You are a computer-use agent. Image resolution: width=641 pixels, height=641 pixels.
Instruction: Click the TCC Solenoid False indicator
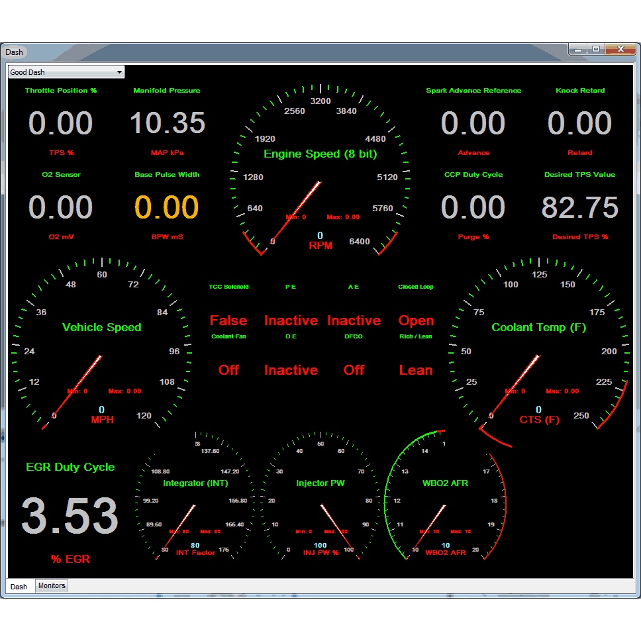tap(228, 320)
